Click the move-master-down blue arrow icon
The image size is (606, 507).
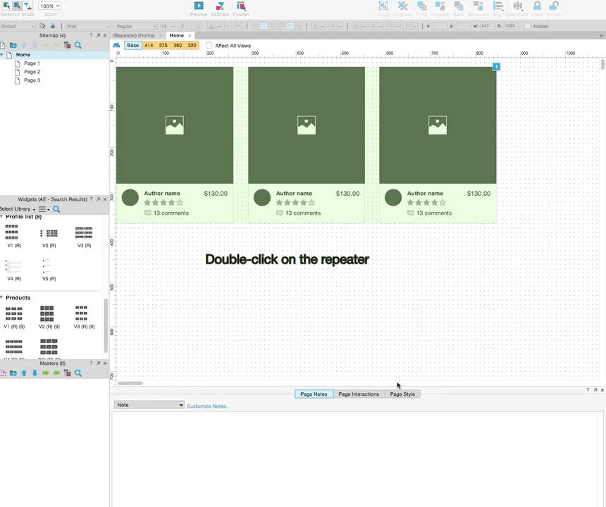tap(35, 373)
